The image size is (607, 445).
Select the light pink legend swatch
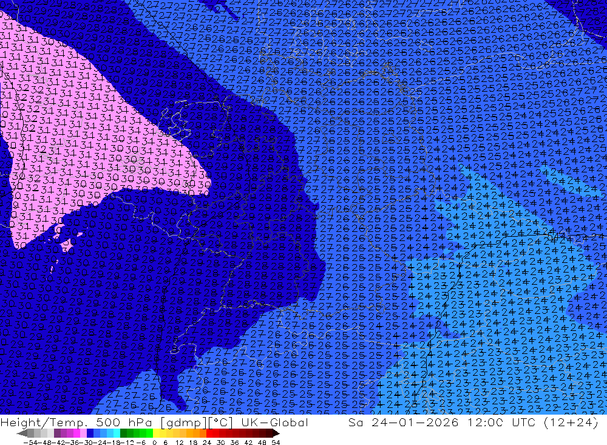(83, 433)
